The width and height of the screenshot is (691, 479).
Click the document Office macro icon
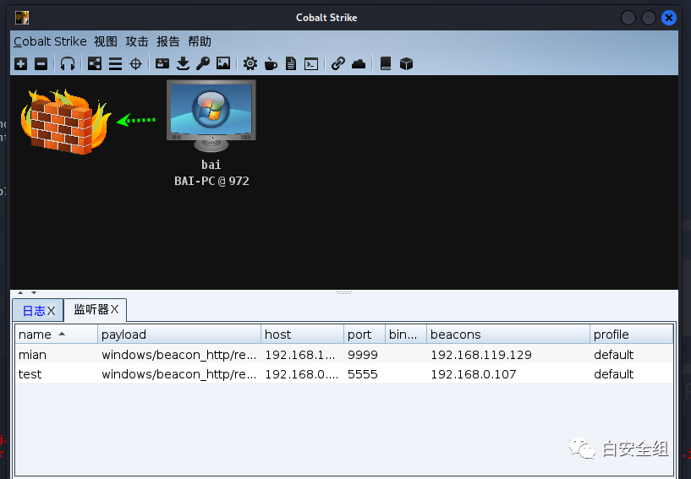(291, 64)
